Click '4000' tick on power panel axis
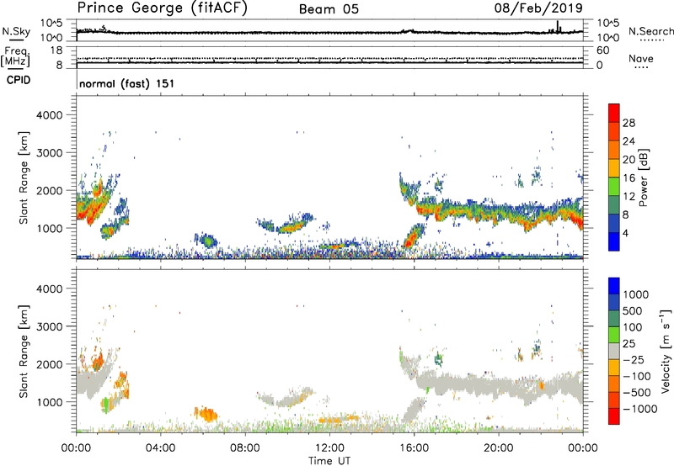Image resolution: width=674 pixels, height=466 pixels. [50, 115]
